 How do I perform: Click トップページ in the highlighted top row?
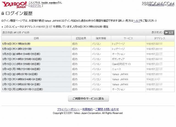tap(118, 44)
